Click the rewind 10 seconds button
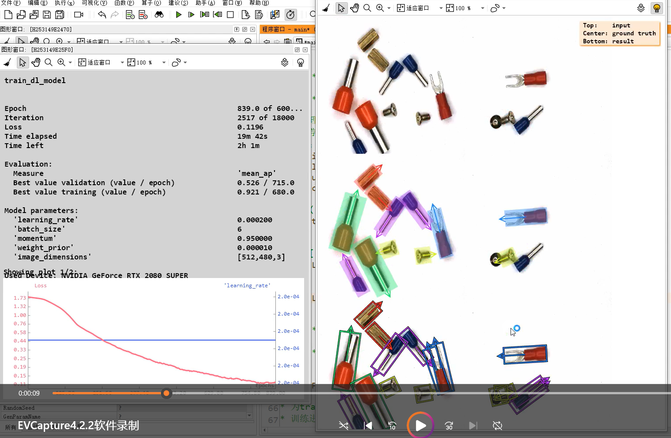Image resolution: width=671 pixels, height=438 pixels. pyautogui.click(x=392, y=426)
